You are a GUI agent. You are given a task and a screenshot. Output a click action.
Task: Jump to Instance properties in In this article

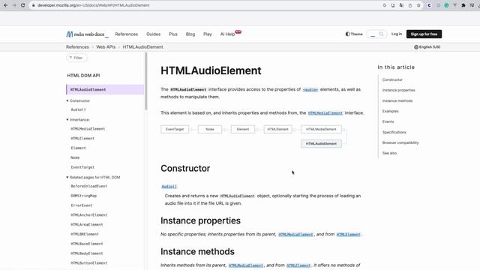coord(398,90)
